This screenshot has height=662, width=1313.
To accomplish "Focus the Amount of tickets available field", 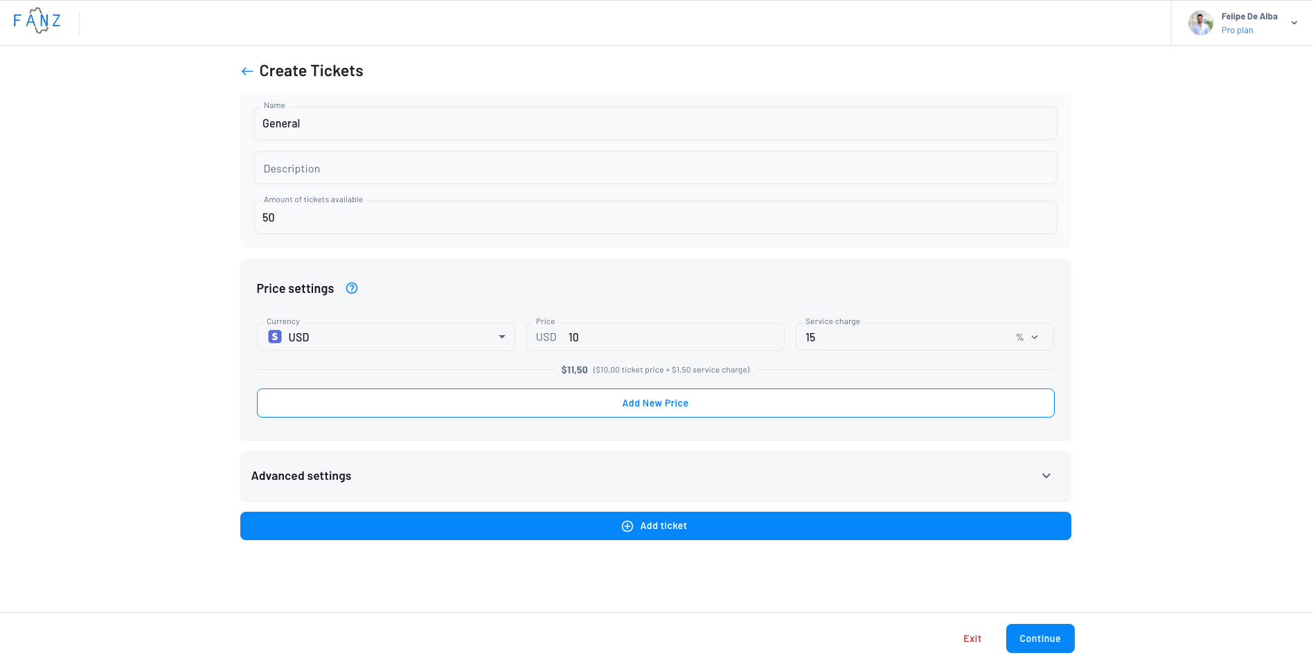I will [x=655, y=218].
